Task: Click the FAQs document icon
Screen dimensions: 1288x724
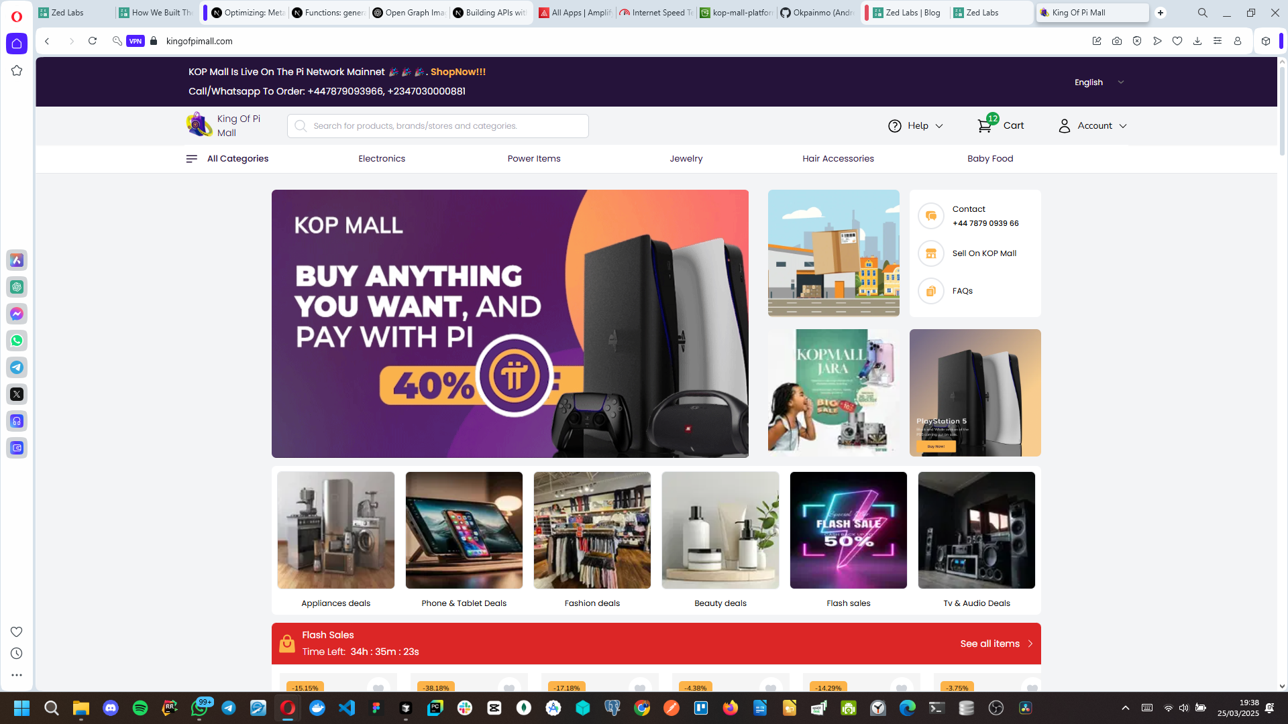Action: tap(931, 291)
